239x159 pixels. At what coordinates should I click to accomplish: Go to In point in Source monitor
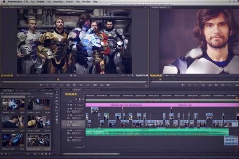(x=61, y=85)
